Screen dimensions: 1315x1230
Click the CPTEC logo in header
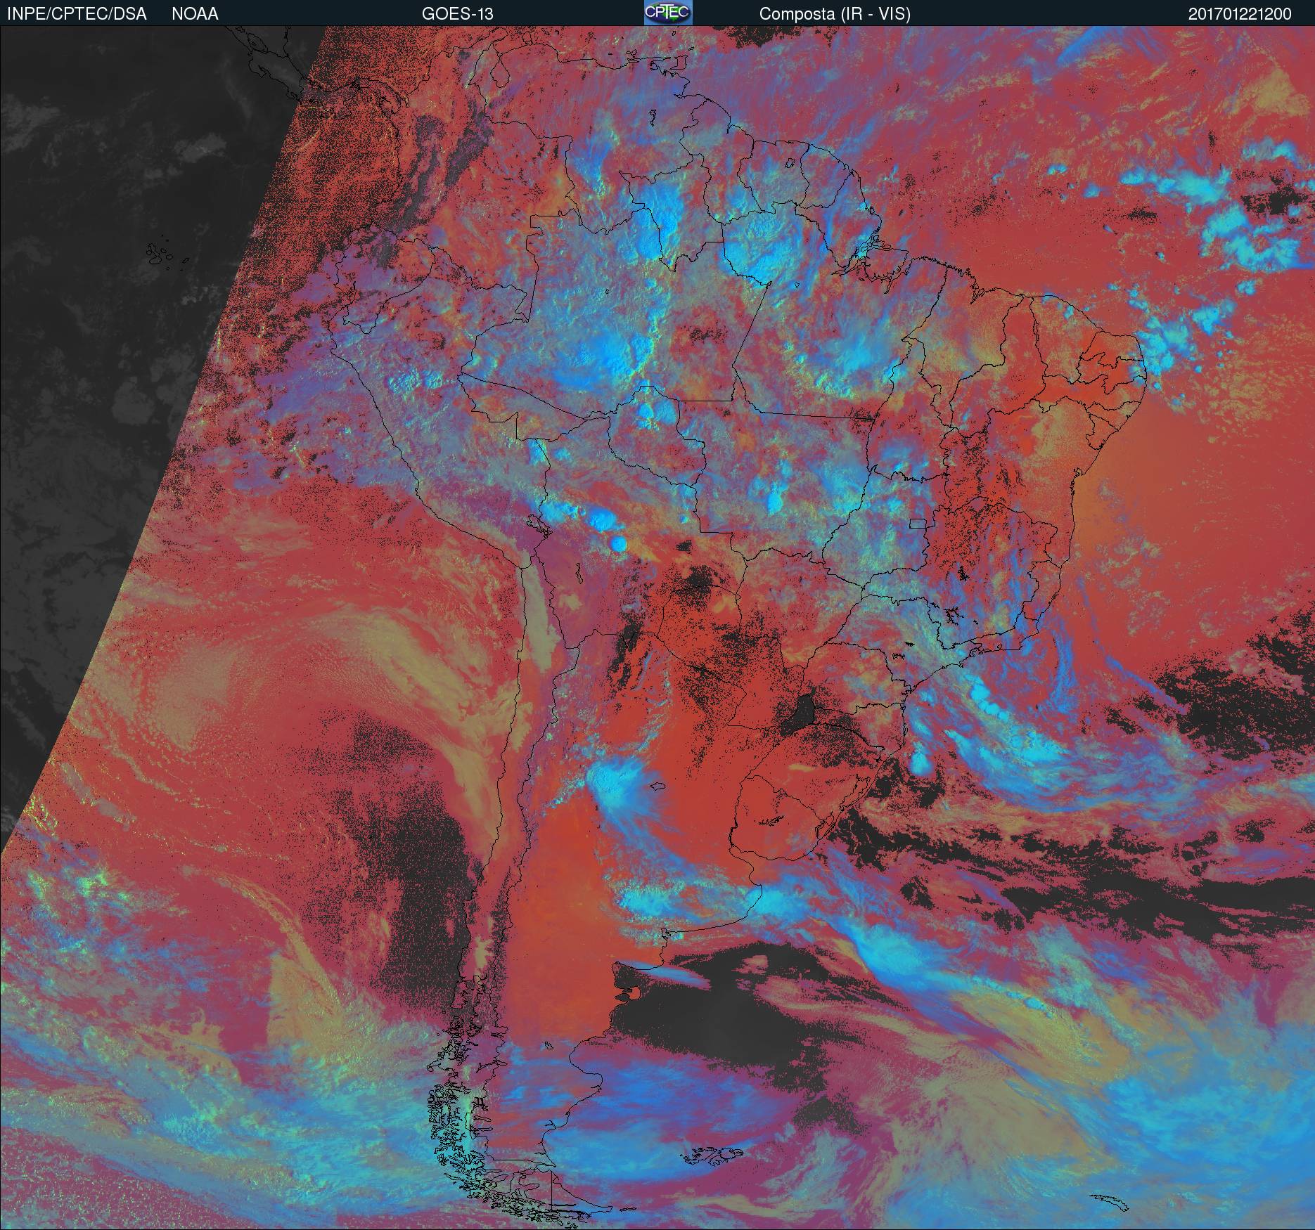coord(668,13)
